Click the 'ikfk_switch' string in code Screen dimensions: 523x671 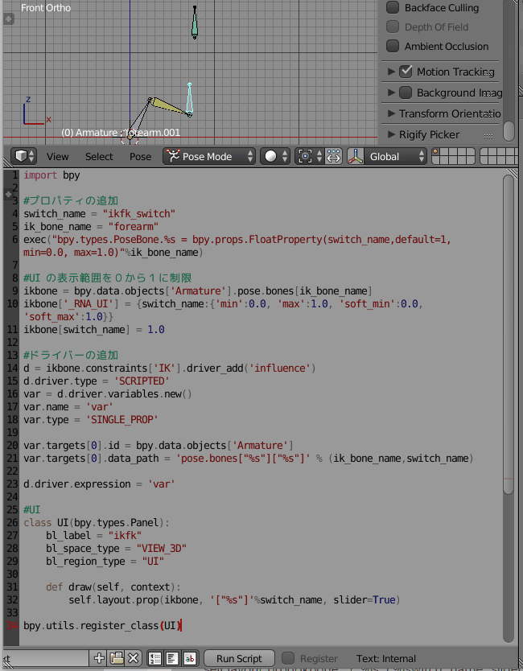(138, 213)
